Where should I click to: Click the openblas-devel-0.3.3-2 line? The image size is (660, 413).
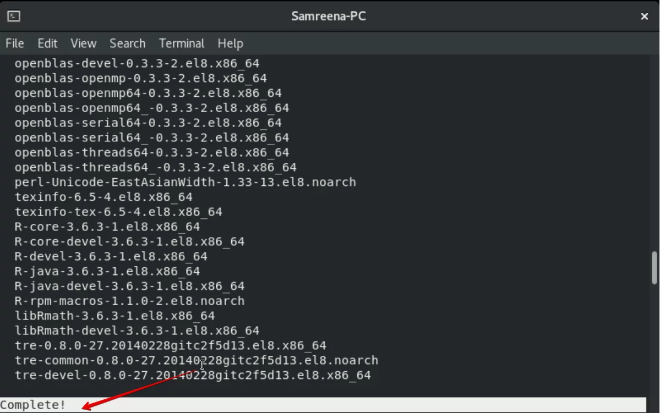pyautogui.click(x=137, y=63)
